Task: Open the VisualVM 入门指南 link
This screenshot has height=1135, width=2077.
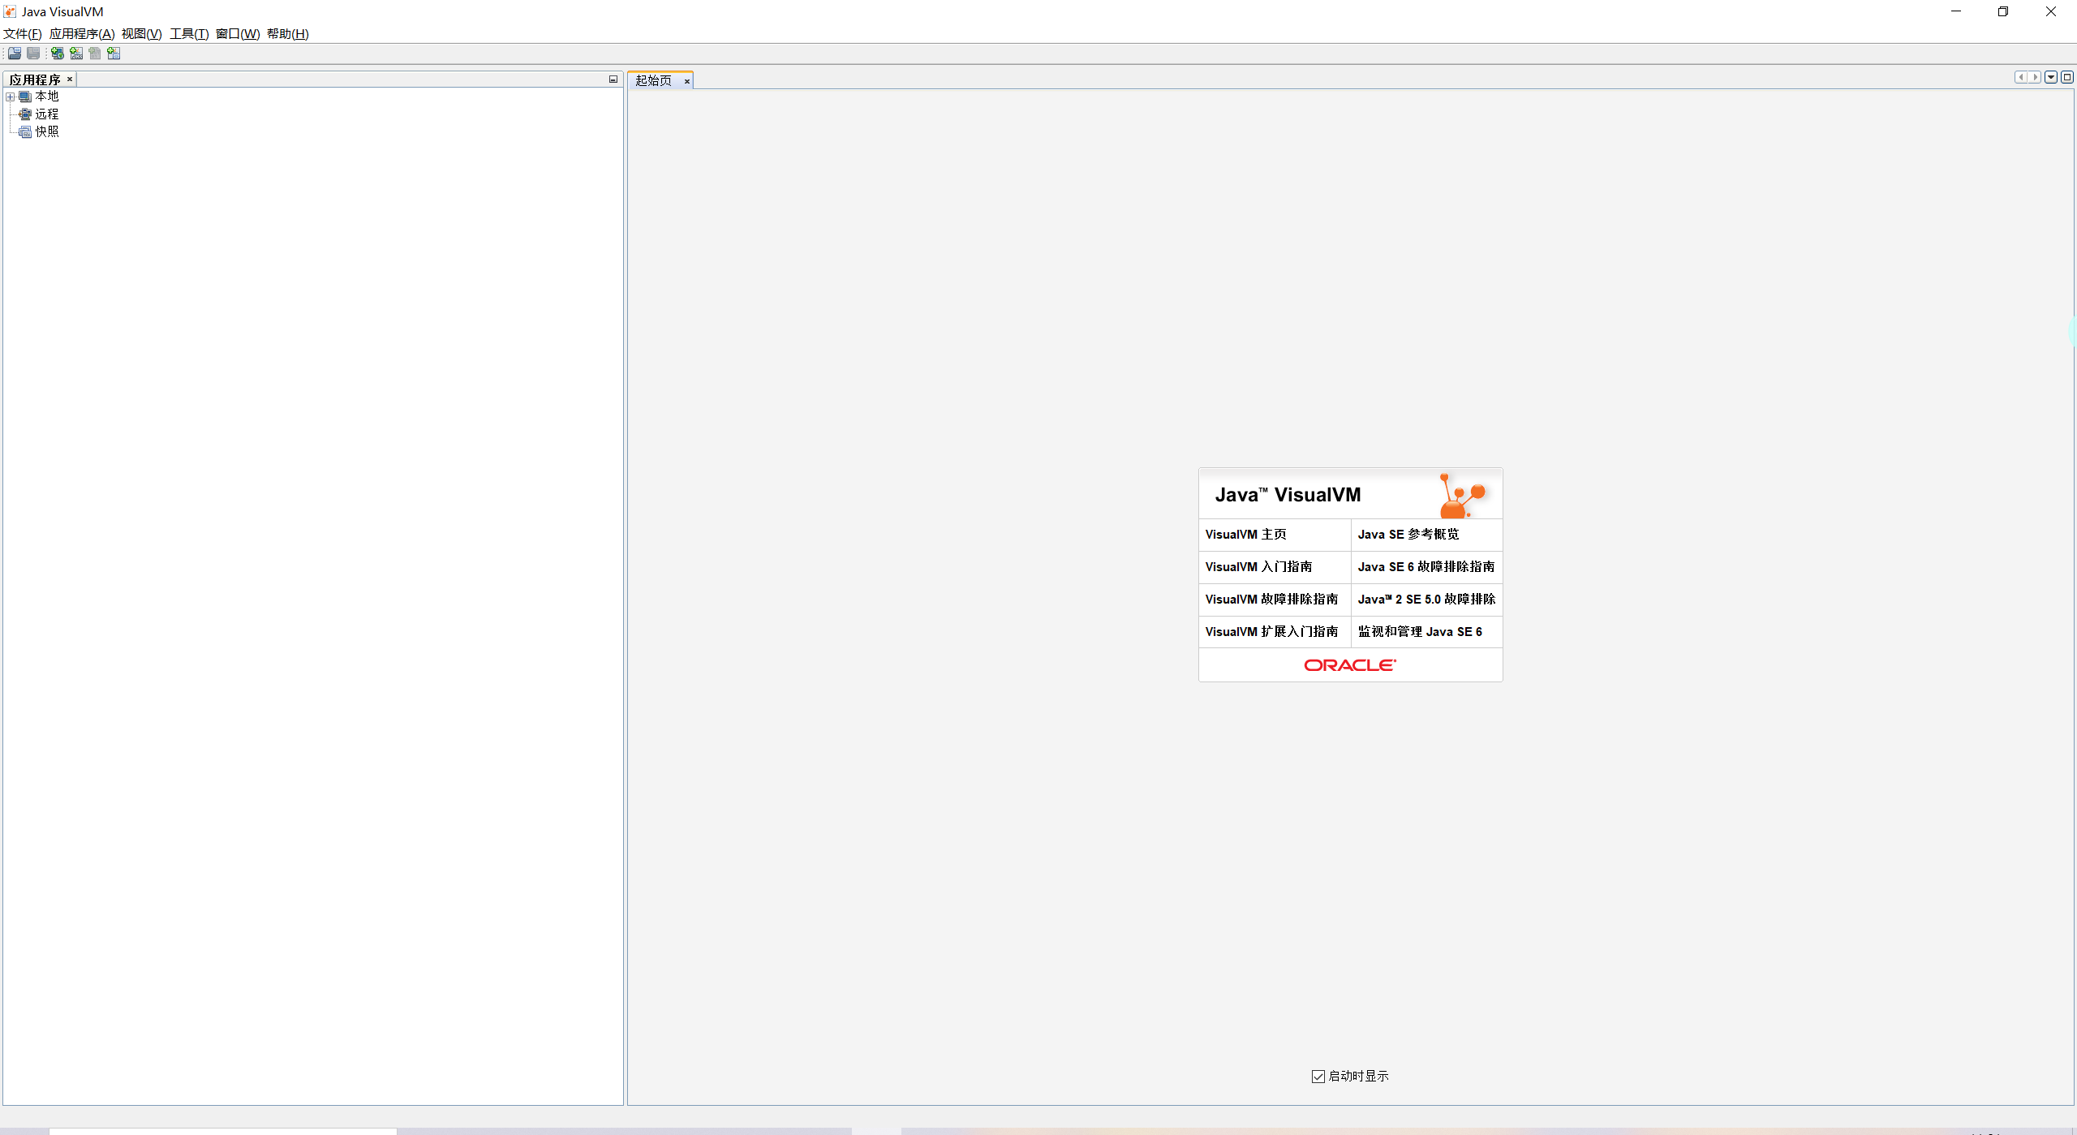Action: (x=1258, y=567)
